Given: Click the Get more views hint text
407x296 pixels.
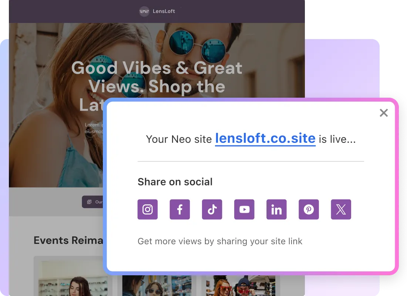Looking at the screenshot, I should pos(220,241).
